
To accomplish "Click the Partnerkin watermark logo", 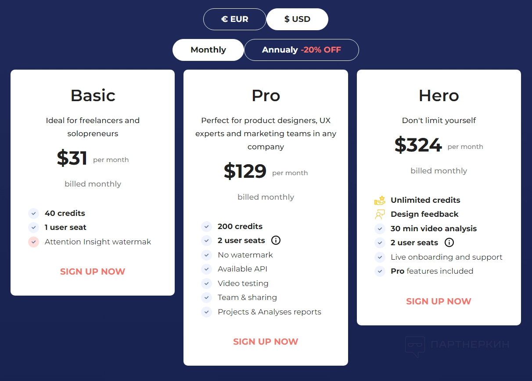I will point(457,345).
